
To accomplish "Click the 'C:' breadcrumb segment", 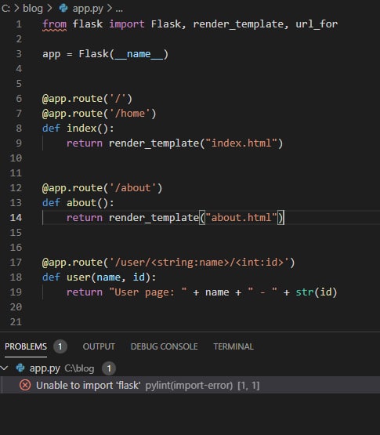I will pyautogui.click(x=5, y=9).
